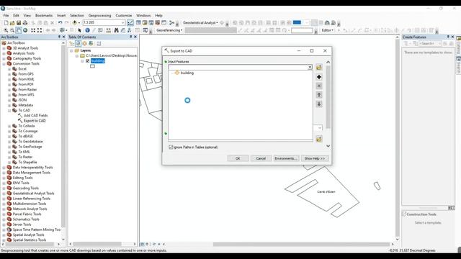Collapse the Layers data frame
This screenshot has width=461, height=259.
[x=71, y=50]
